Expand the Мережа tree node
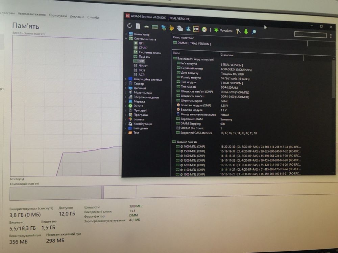 (126, 101)
